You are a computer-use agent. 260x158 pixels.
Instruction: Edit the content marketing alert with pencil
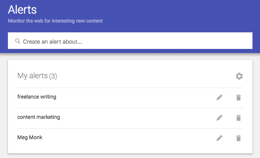(x=219, y=118)
